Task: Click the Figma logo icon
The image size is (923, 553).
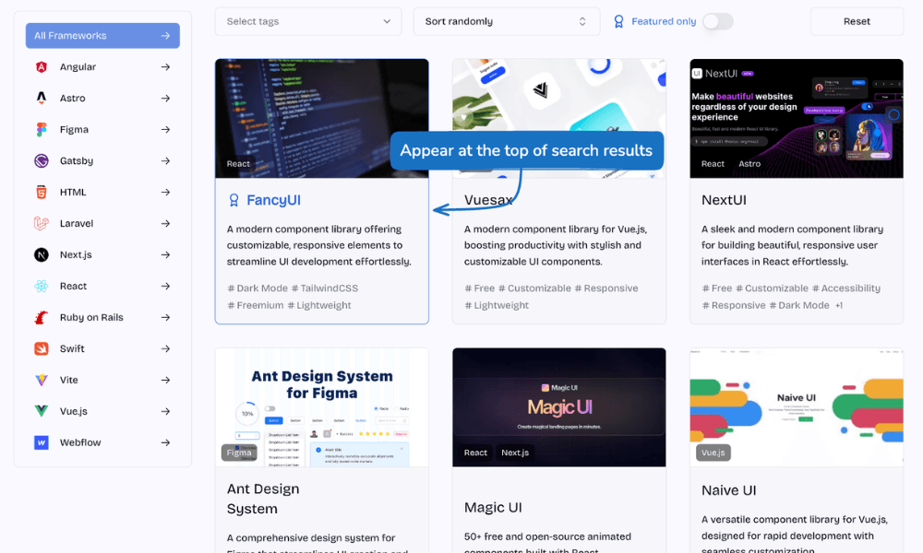Action: click(42, 130)
